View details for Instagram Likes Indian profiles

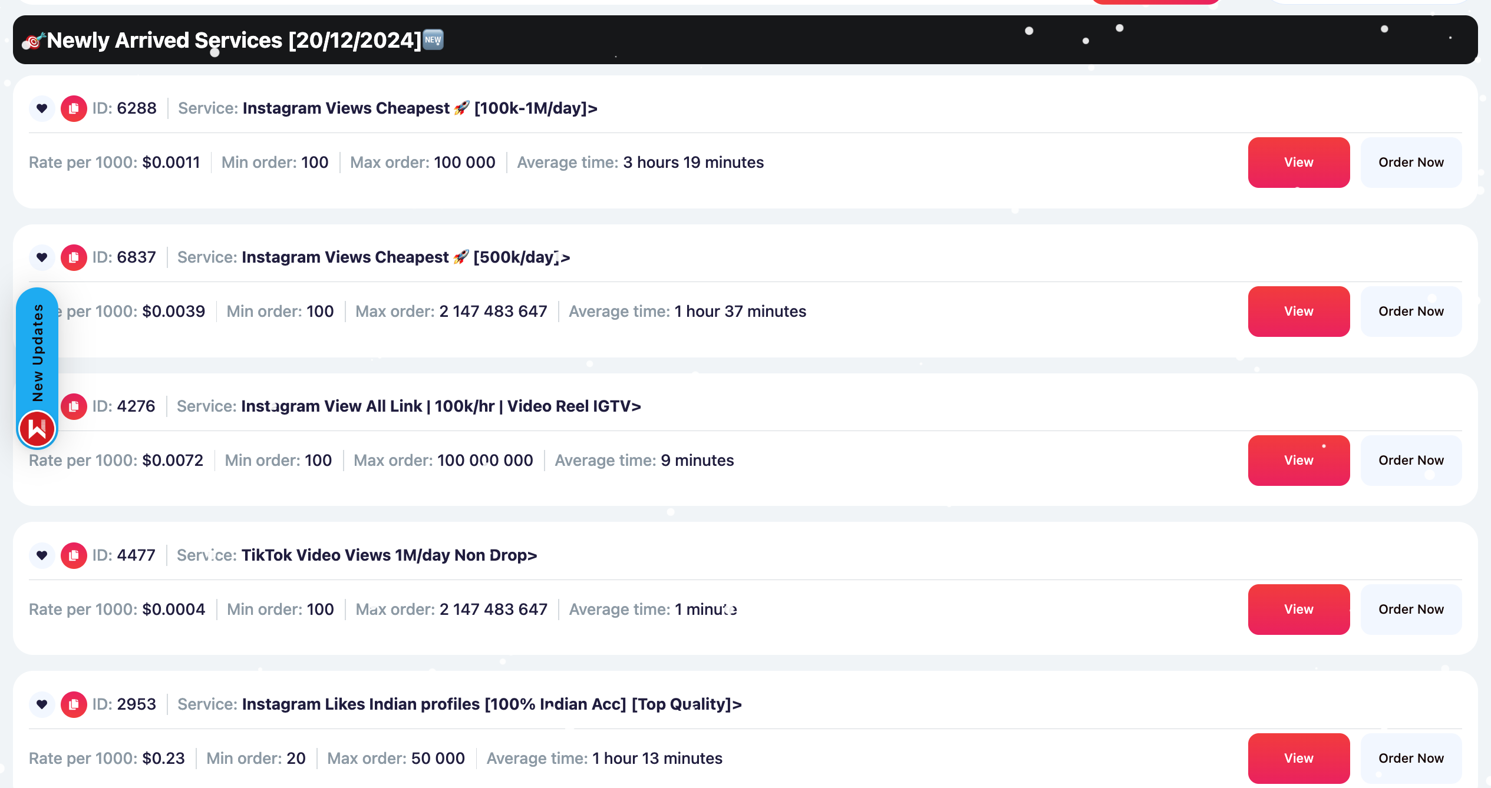(x=1299, y=759)
